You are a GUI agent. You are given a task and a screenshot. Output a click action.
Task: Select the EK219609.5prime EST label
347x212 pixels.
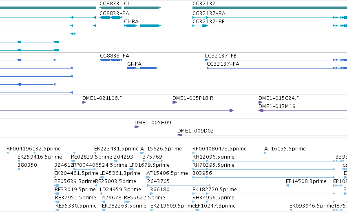click(x=172, y=206)
